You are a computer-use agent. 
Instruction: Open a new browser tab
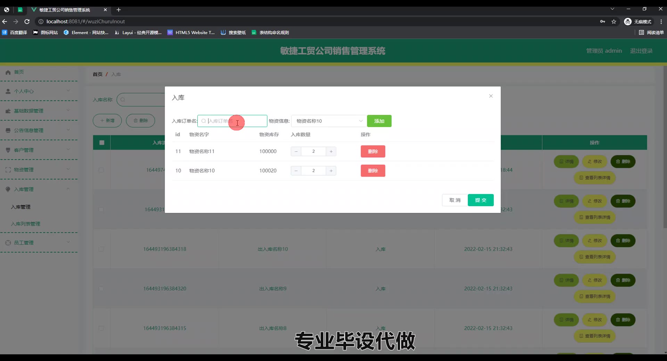coord(118,10)
